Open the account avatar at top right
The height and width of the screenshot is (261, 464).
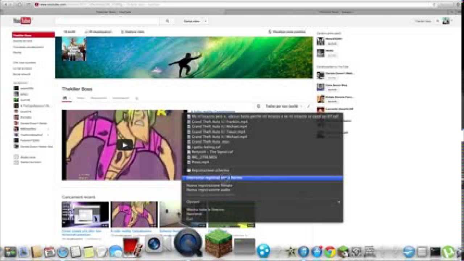click(446, 21)
